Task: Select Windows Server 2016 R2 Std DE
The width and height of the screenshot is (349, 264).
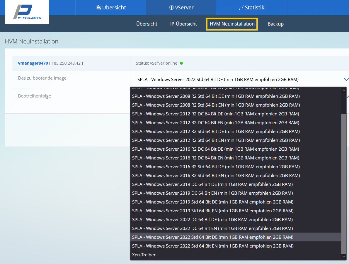Action: (236, 167)
